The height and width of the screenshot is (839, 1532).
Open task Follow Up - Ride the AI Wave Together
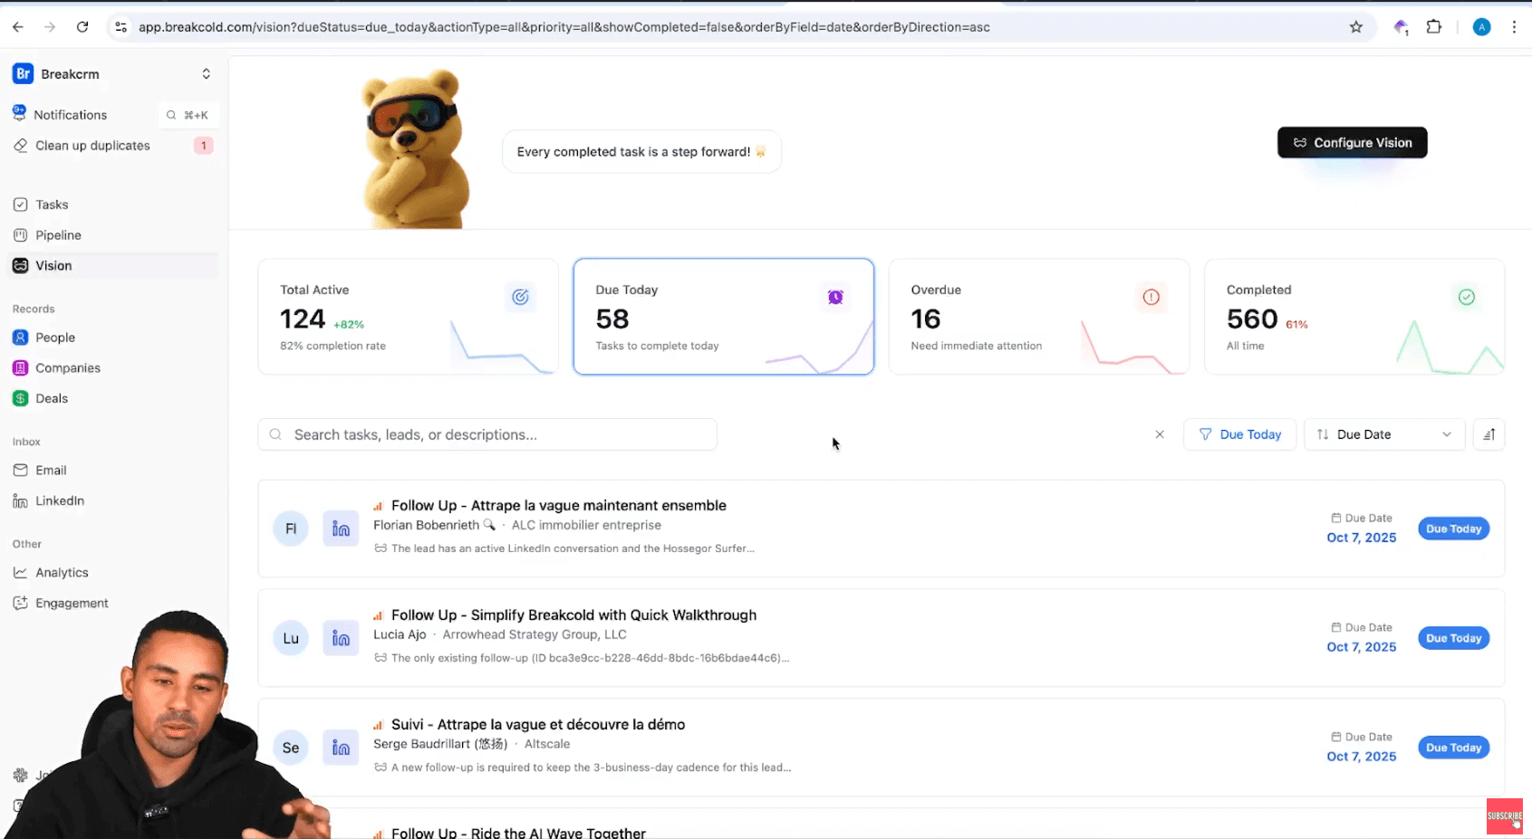[x=518, y=833]
